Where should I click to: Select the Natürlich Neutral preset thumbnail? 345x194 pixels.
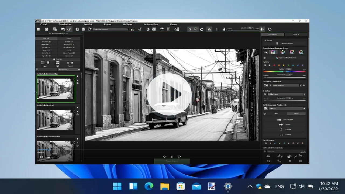pyautogui.click(x=56, y=120)
